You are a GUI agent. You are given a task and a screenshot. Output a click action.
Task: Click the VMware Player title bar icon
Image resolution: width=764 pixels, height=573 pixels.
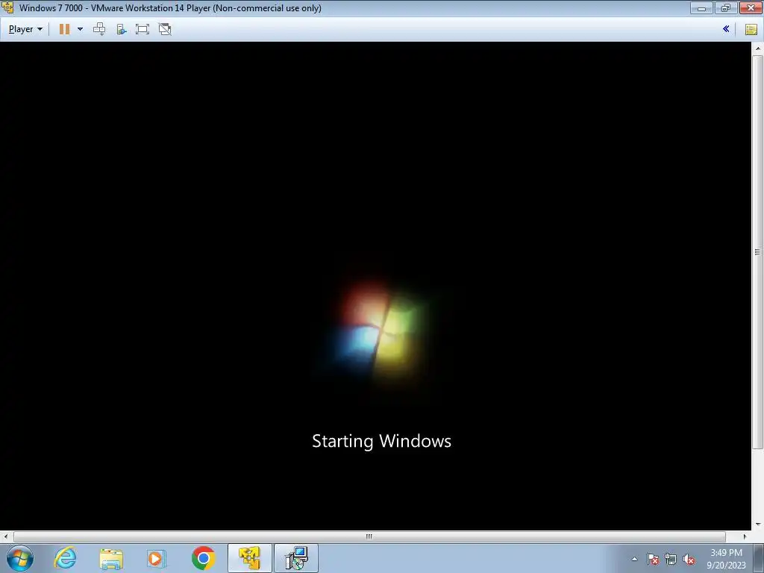[7, 7]
